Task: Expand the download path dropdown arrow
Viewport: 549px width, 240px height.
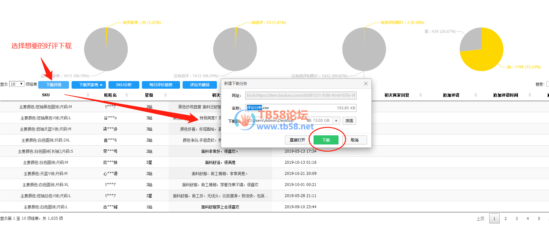Action: pos(336,121)
